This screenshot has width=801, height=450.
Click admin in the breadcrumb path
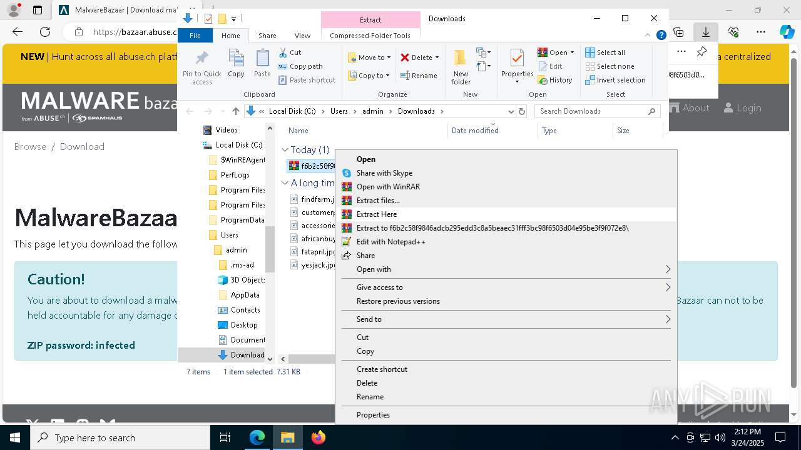pyautogui.click(x=373, y=111)
